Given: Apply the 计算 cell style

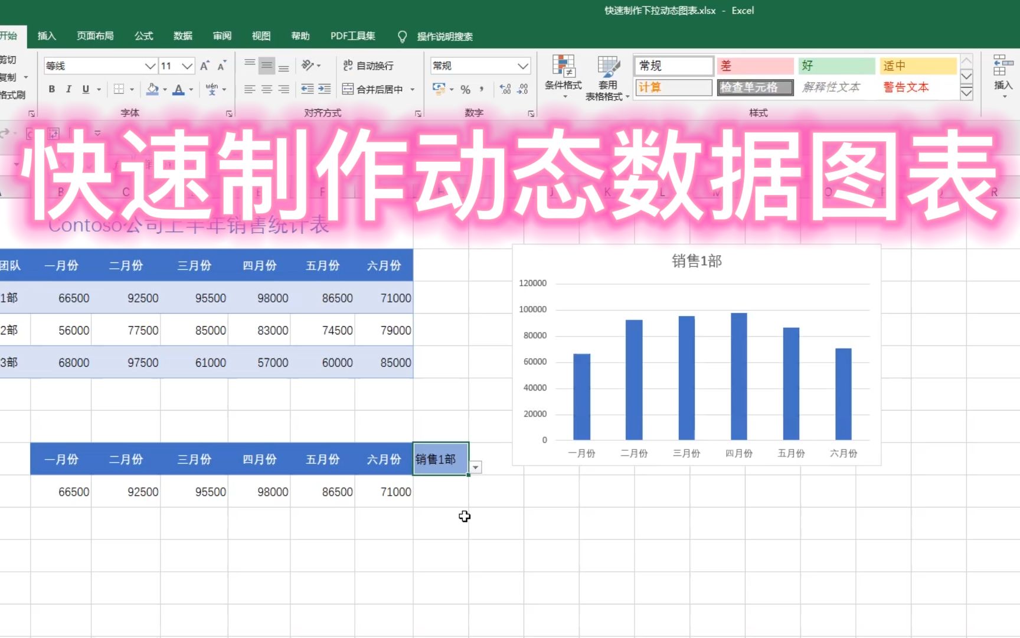Looking at the screenshot, I should pos(674,87).
